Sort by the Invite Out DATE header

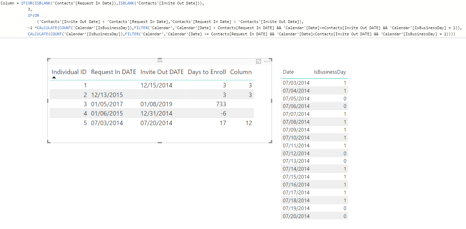click(x=162, y=72)
